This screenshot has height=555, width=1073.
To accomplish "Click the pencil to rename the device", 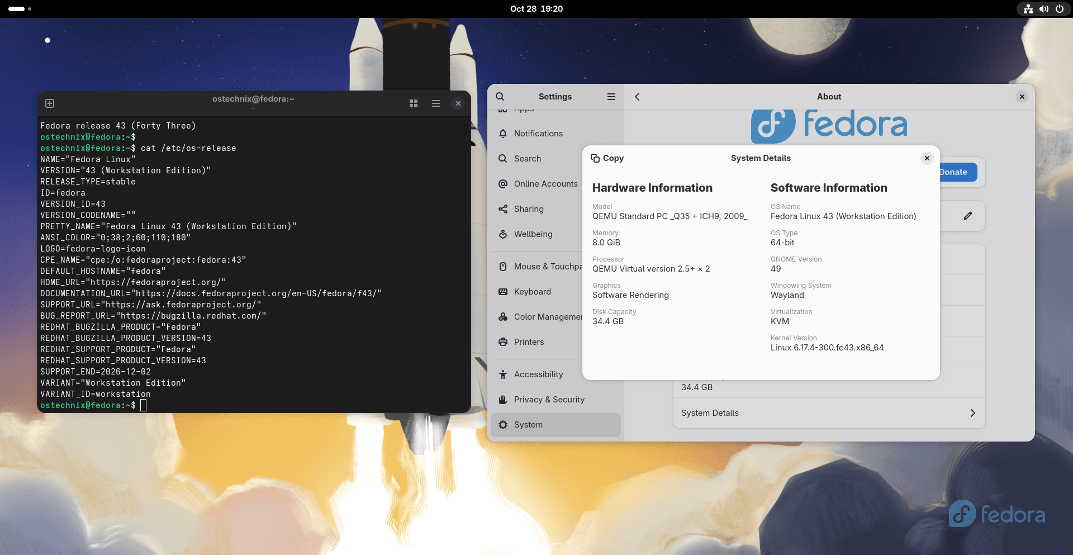I will [968, 216].
